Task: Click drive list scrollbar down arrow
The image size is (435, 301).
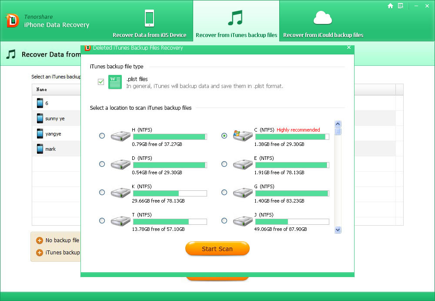Action: tap(338, 230)
